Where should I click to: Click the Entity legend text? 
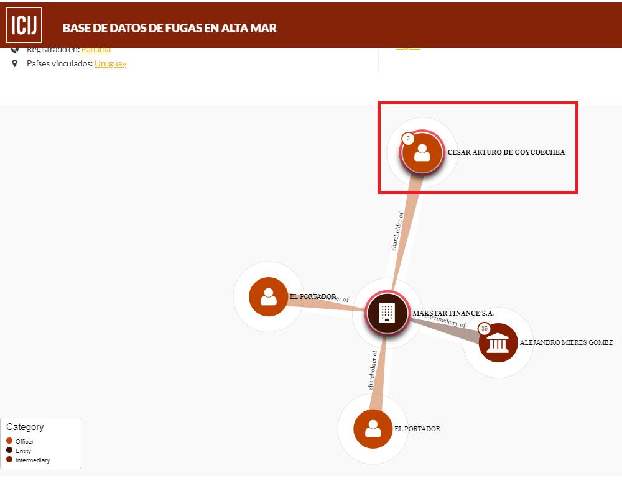coord(23,451)
